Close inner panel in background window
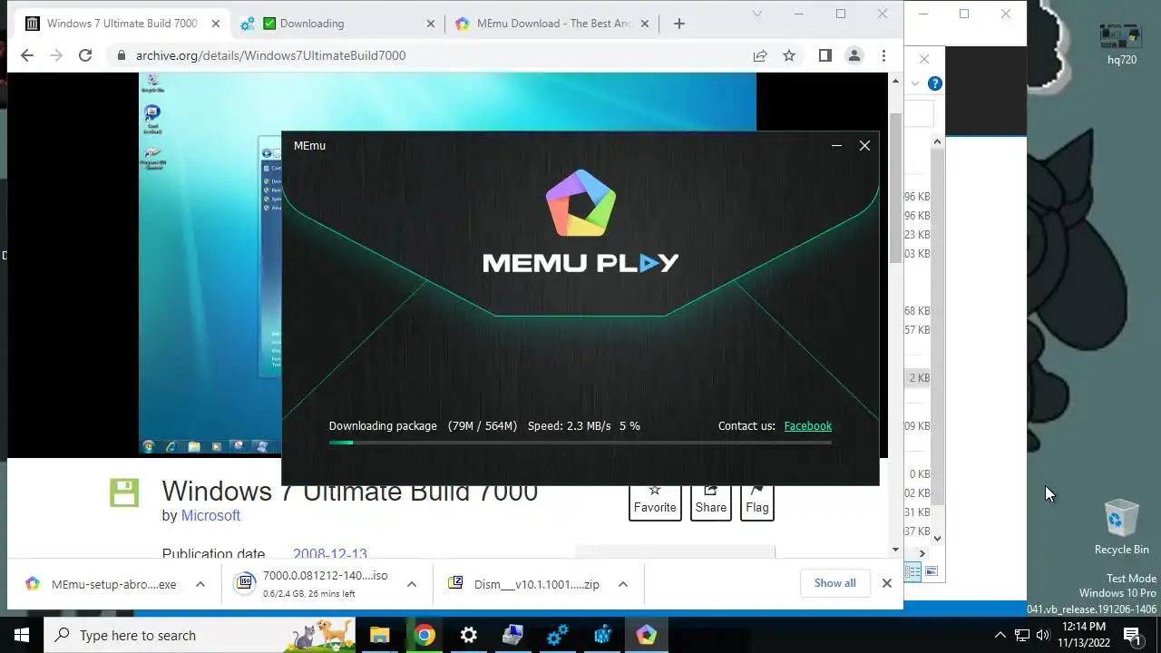 pyautogui.click(x=924, y=59)
